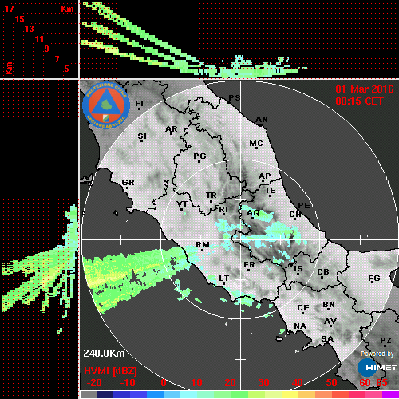The image size is (399, 399).
Task: Click the '15' height label
Action: coord(19,19)
